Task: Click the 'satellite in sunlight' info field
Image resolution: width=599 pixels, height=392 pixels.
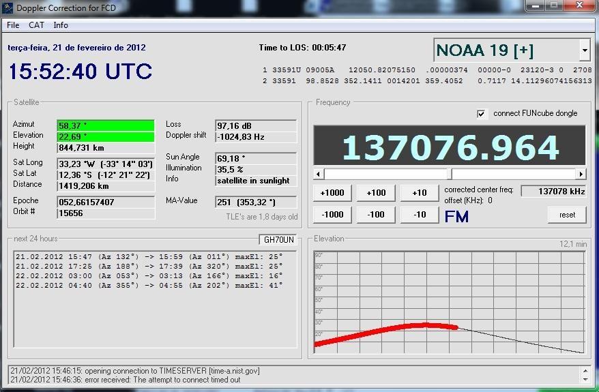Action: [x=256, y=181]
